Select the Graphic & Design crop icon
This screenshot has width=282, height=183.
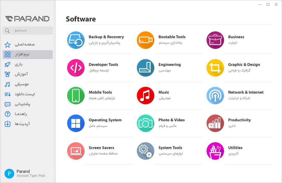[215, 68]
